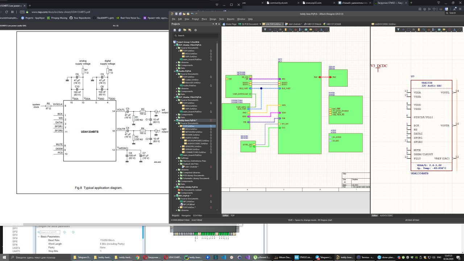Click Projects - AppVeyor bookmark in browser

click(32, 17)
